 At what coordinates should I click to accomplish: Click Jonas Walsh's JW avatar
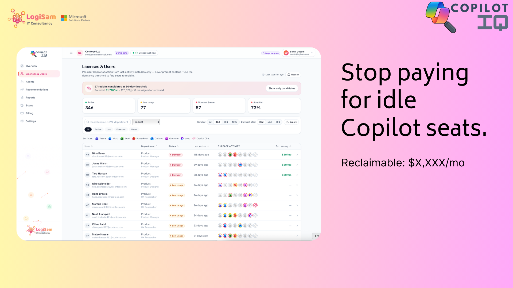click(87, 165)
